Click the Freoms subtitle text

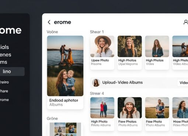tap(96, 64)
